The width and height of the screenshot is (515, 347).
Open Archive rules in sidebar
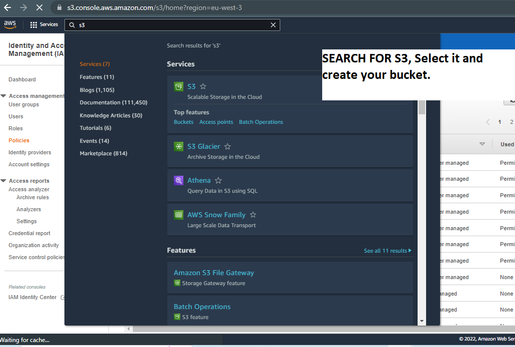(x=32, y=197)
